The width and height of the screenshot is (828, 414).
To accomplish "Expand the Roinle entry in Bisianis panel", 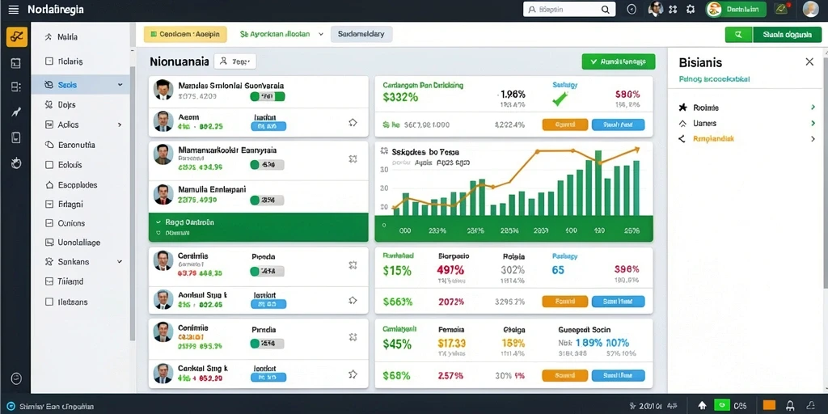I will [x=813, y=108].
